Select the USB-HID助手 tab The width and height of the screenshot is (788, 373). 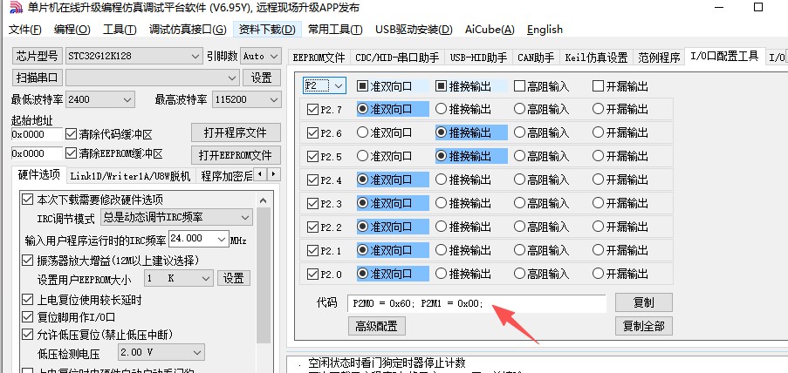[x=478, y=58]
